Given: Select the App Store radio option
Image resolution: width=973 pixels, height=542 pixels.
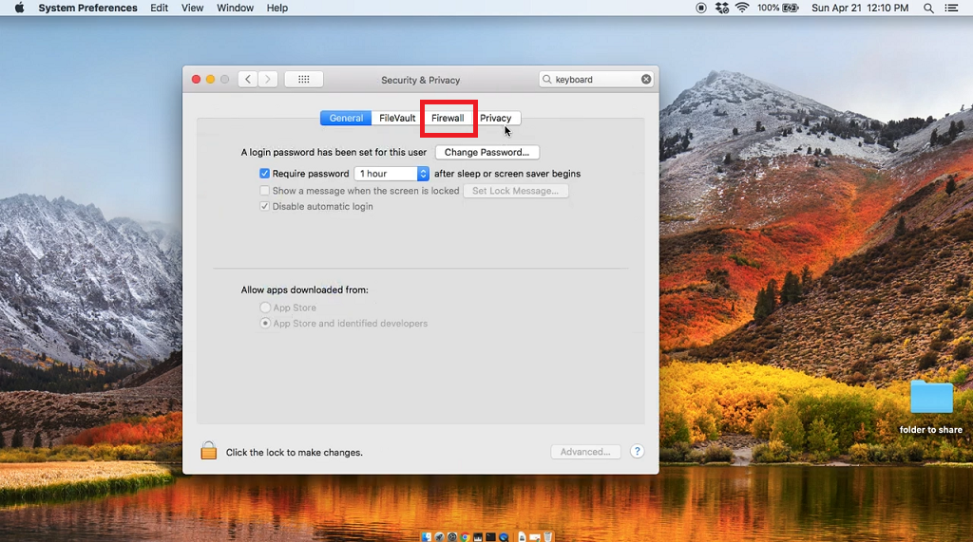Looking at the screenshot, I should pyautogui.click(x=265, y=308).
